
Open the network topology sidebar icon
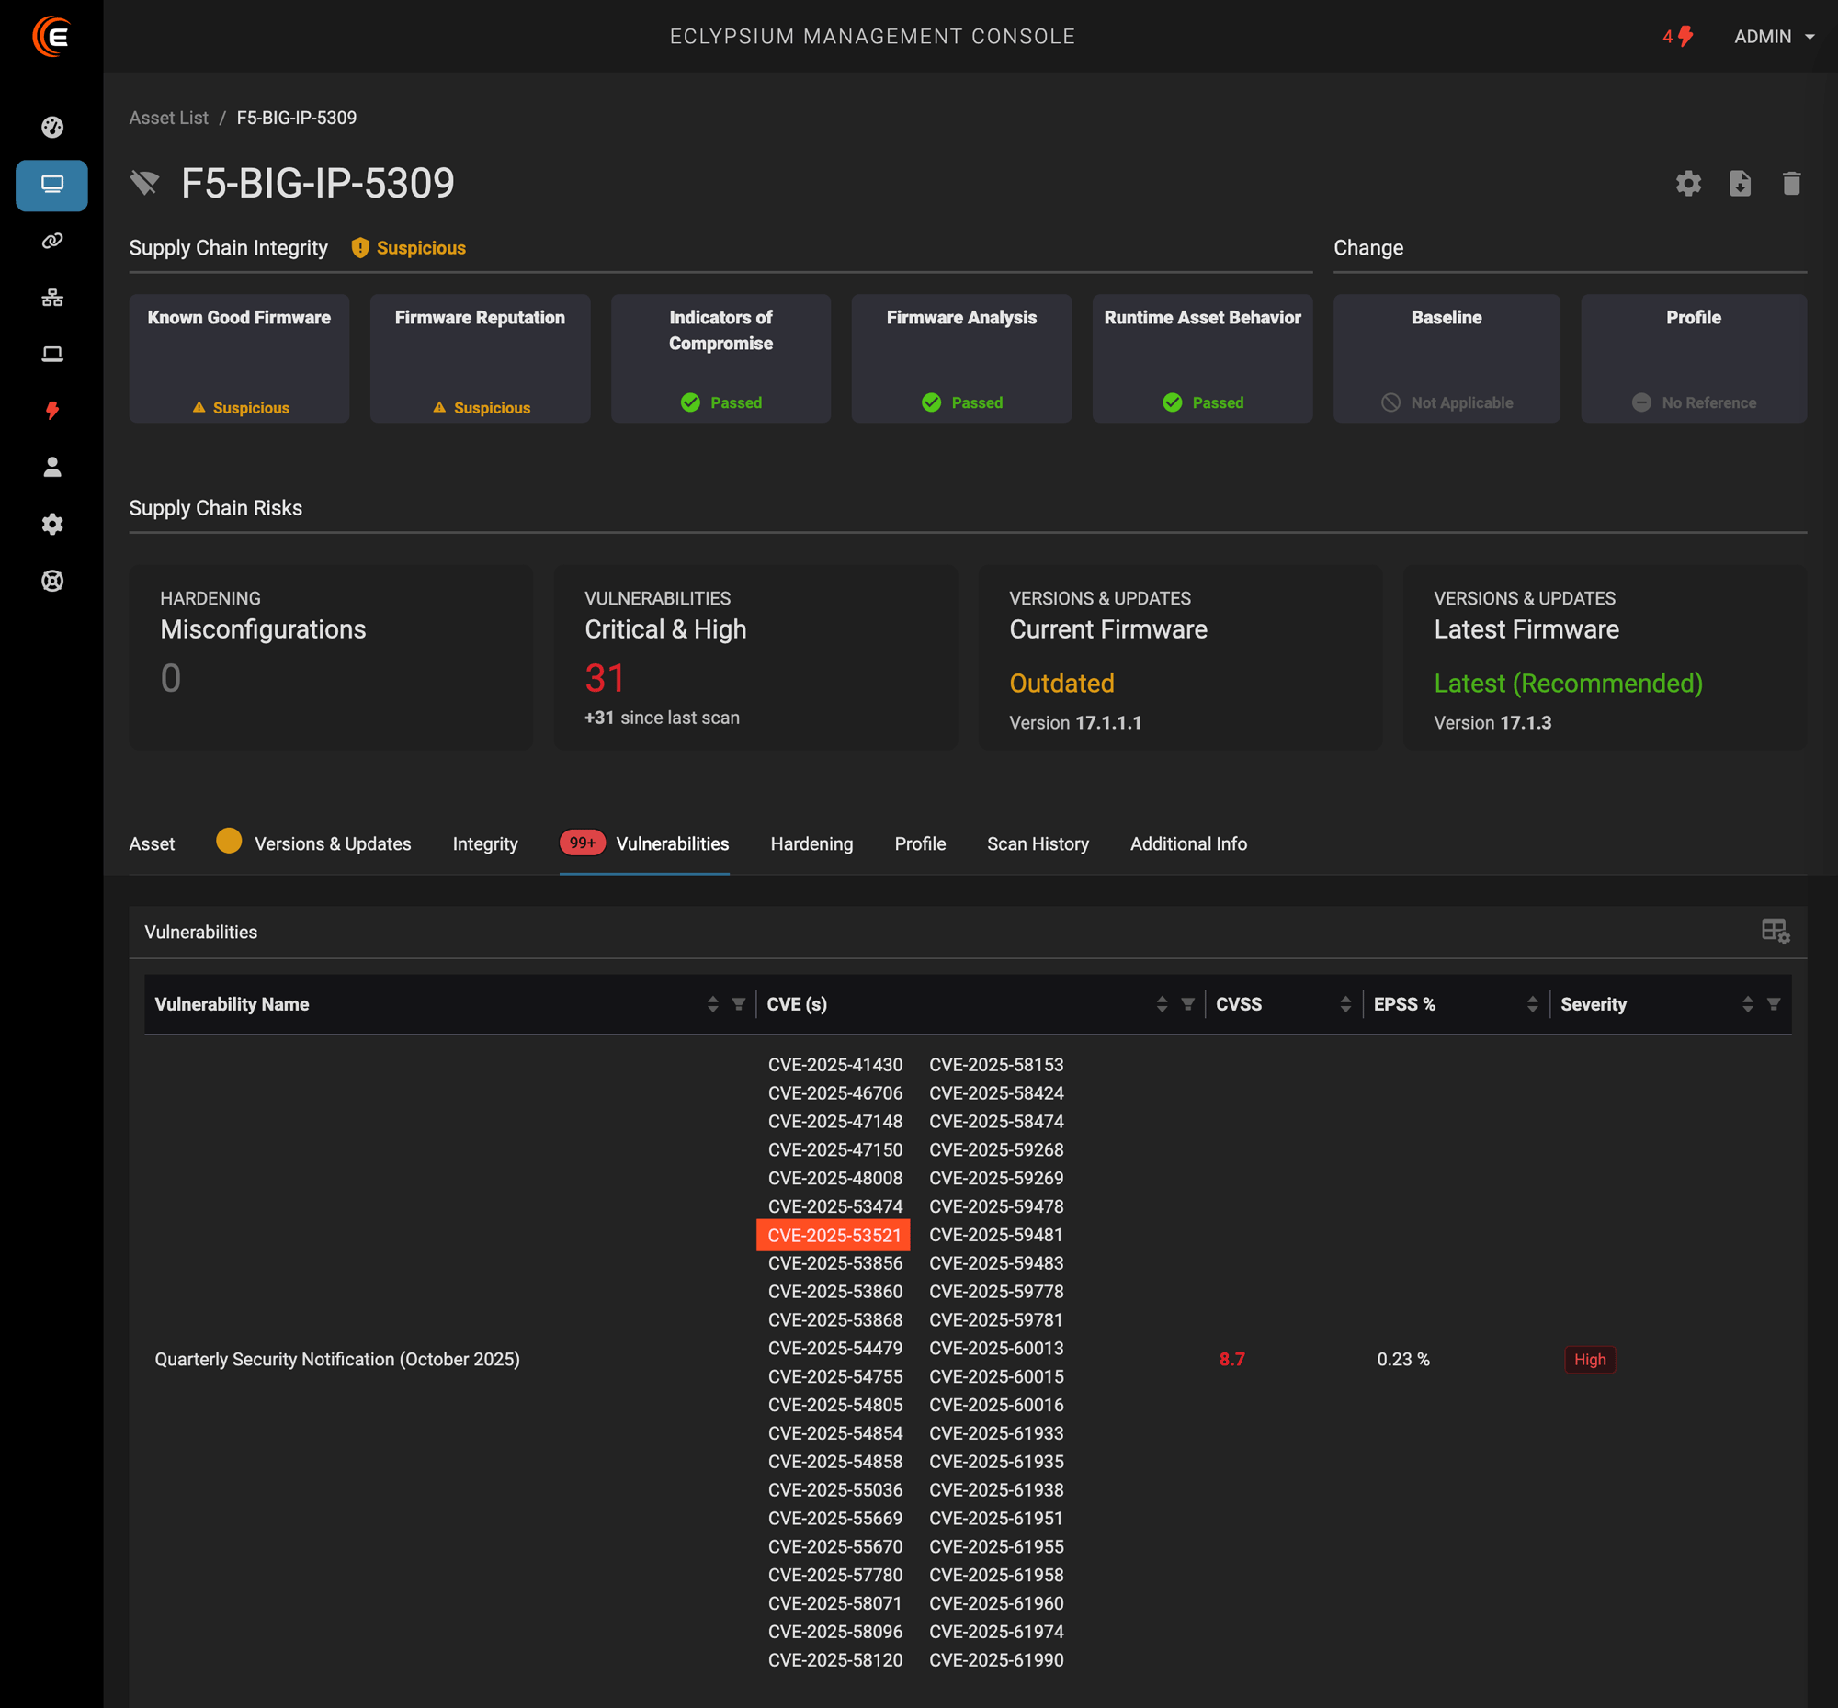click(x=51, y=298)
